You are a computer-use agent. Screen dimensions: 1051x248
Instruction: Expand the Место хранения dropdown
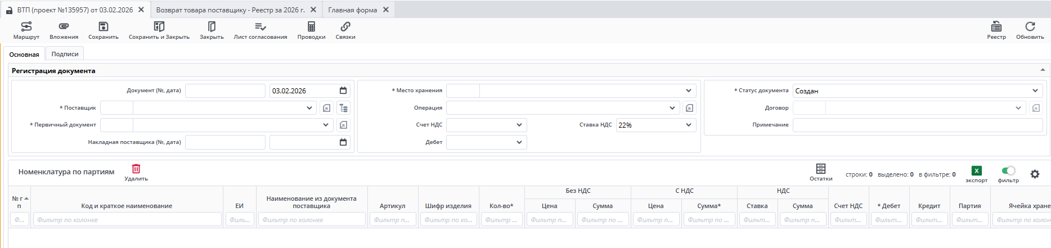coord(689,91)
